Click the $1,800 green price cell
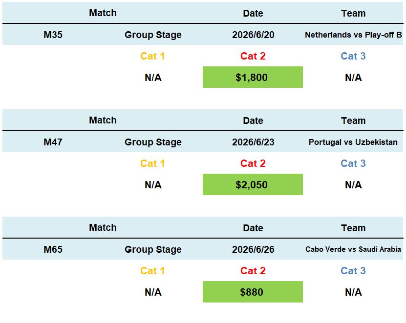The height and width of the screenshot is (323, 406). click(x=252, y=78)
